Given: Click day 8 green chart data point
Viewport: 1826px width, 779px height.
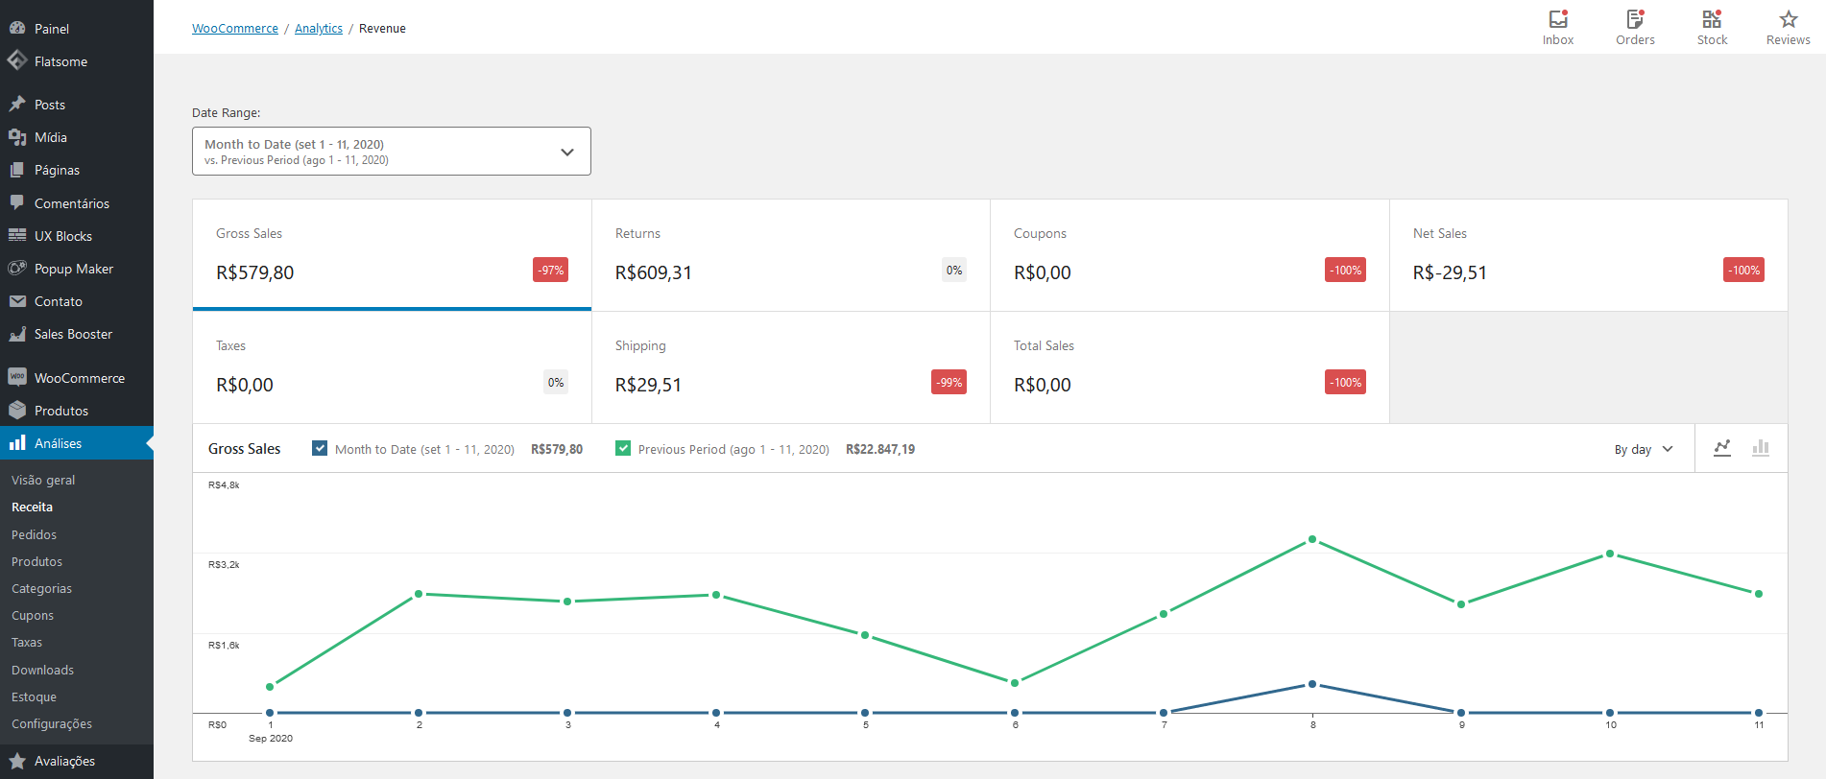Looking at the screenshot, I should [1312, 539].
